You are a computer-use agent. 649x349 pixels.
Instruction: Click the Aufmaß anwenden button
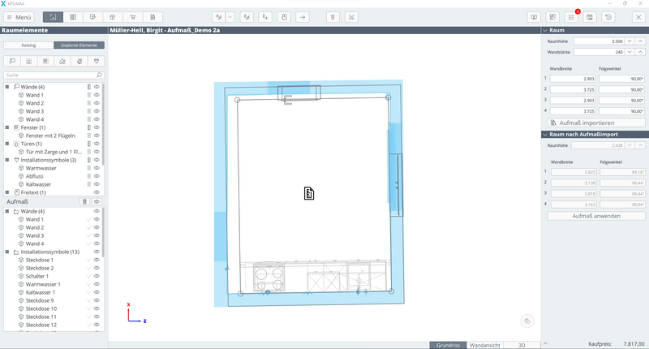[x=596, y=216]
